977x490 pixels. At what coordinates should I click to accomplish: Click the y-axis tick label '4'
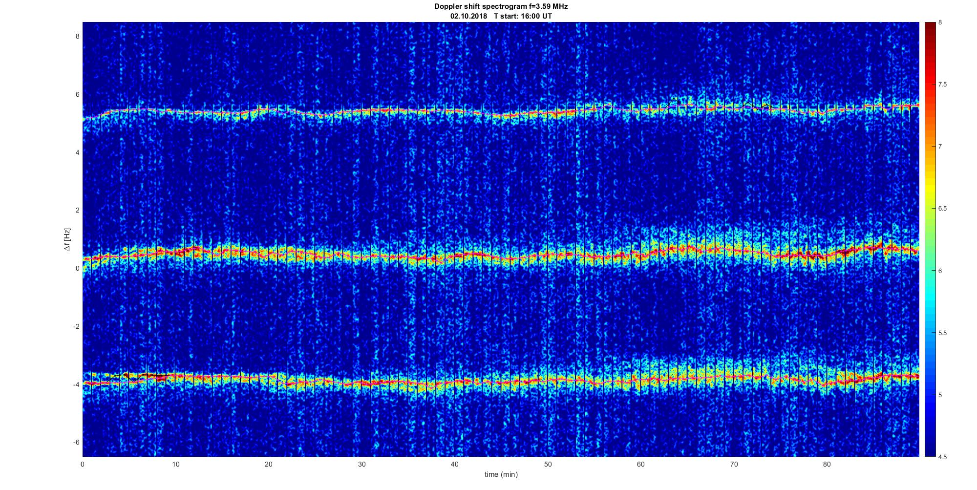coord(77,152)
